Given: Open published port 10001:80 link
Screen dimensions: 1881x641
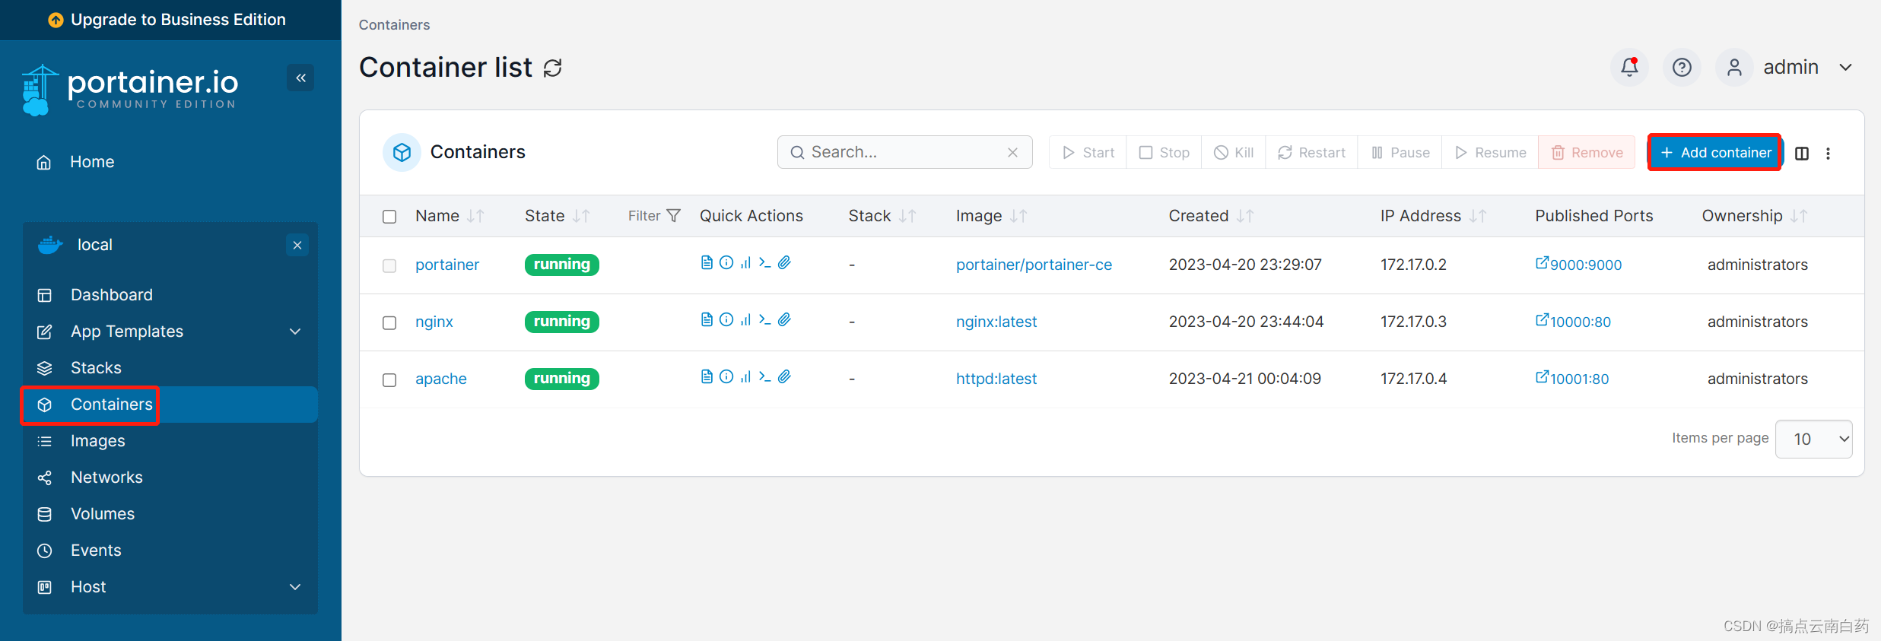Looking at the screenshot, I should click(1571, 378).
